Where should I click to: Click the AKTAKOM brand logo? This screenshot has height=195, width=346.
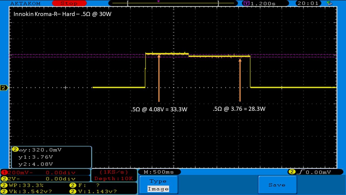coord(25,4)
